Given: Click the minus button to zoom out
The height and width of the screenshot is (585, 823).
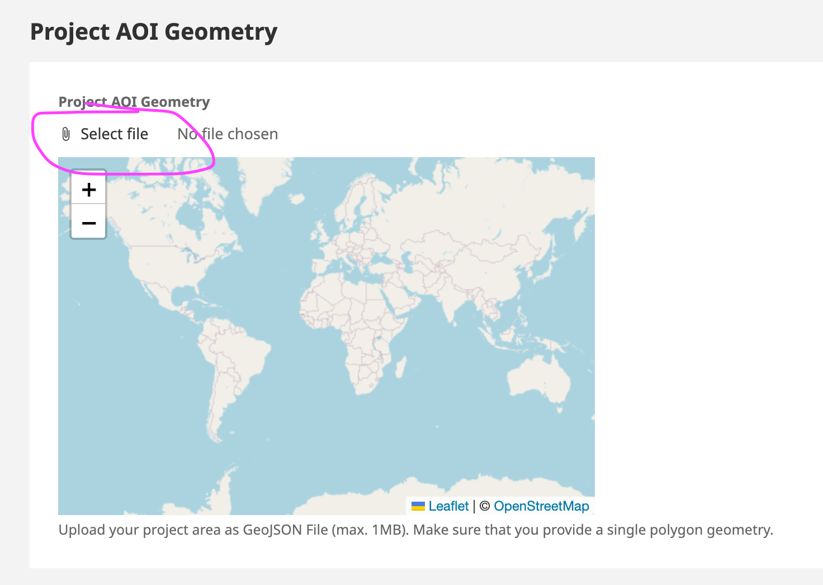Looking at the screenshot, I should [x=88, y=223].
